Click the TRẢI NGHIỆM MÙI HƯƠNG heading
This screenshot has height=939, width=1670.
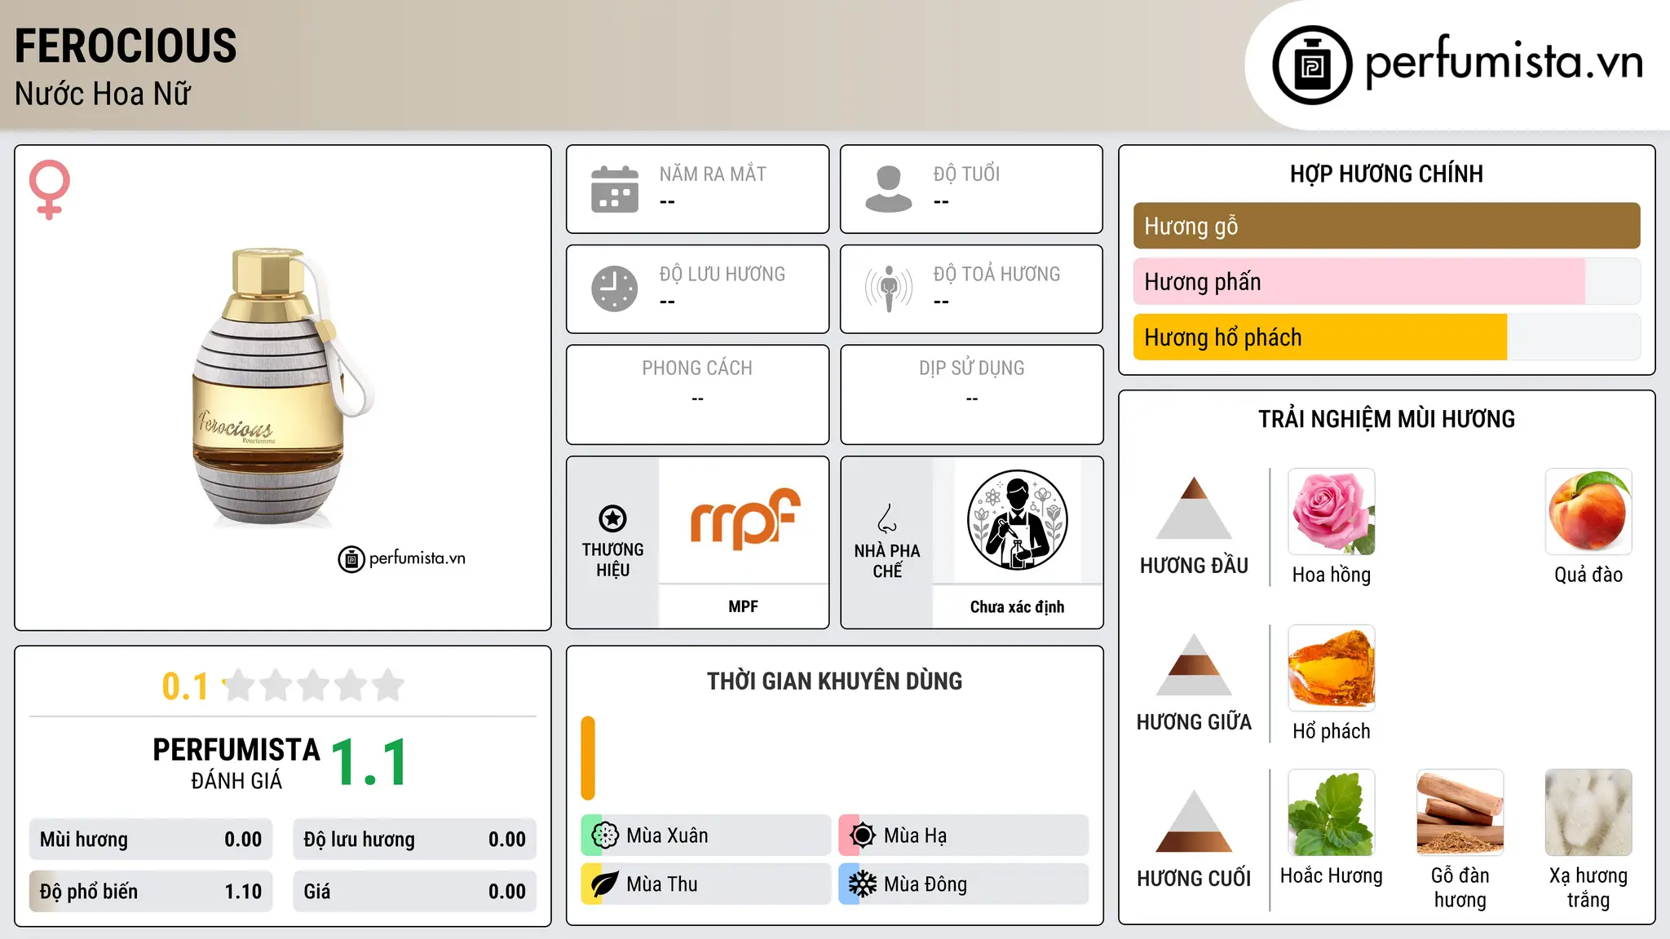1386,419
